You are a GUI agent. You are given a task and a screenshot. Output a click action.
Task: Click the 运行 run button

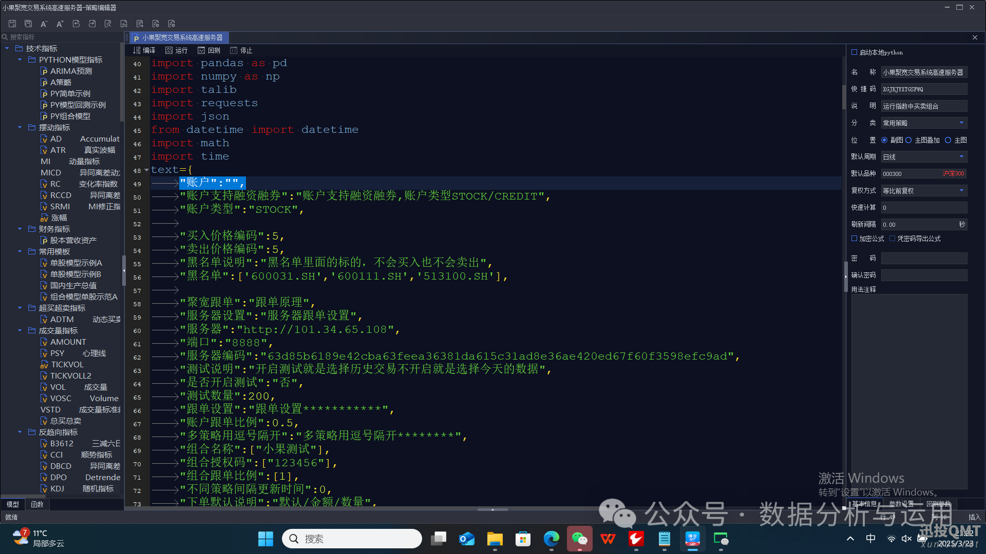(x=176, y=50)
